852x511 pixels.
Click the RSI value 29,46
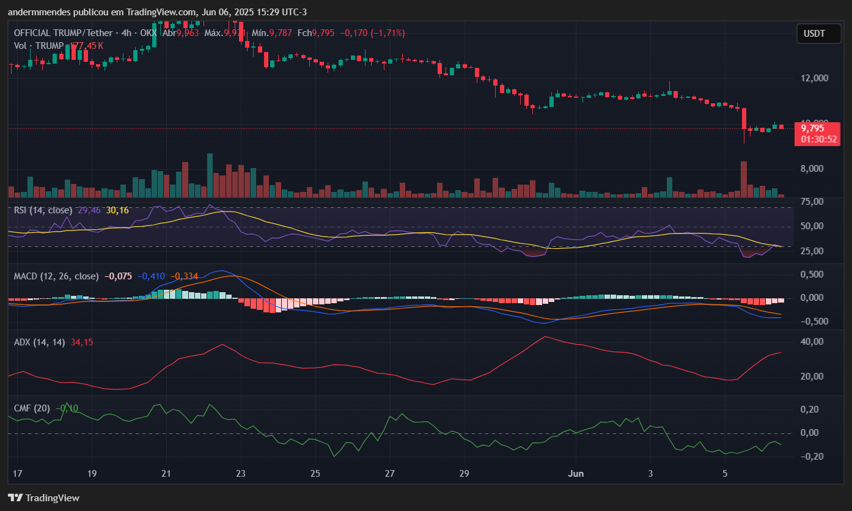tap(89, 210)
